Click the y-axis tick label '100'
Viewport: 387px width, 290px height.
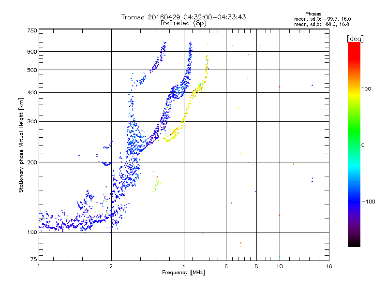click(32, 232)
